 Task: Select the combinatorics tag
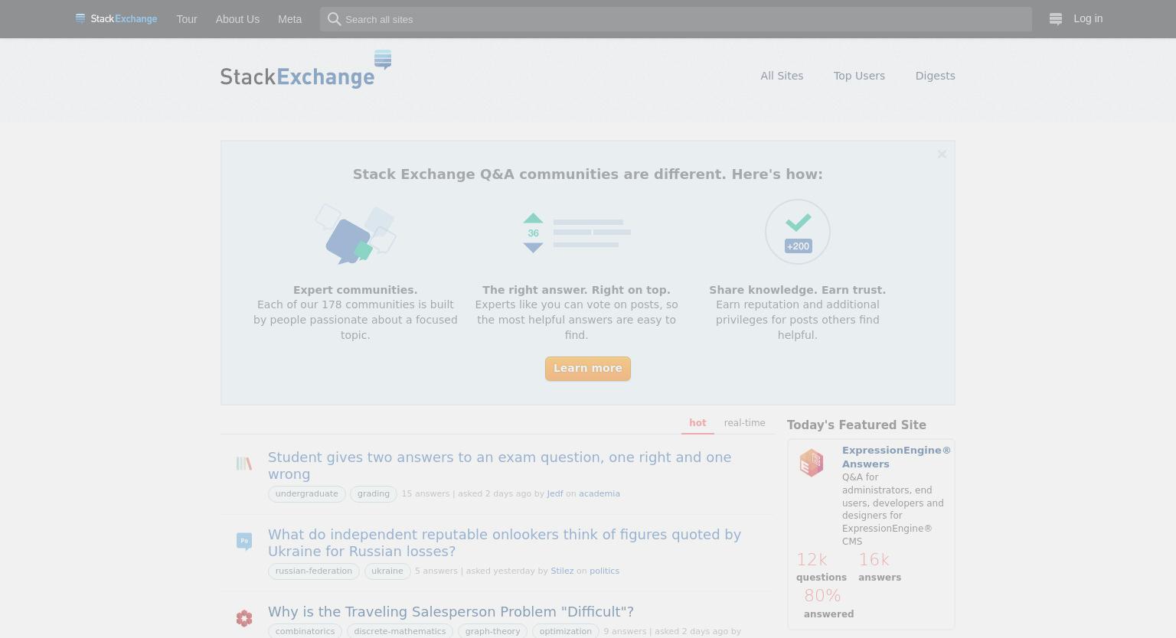click(305, 632)
